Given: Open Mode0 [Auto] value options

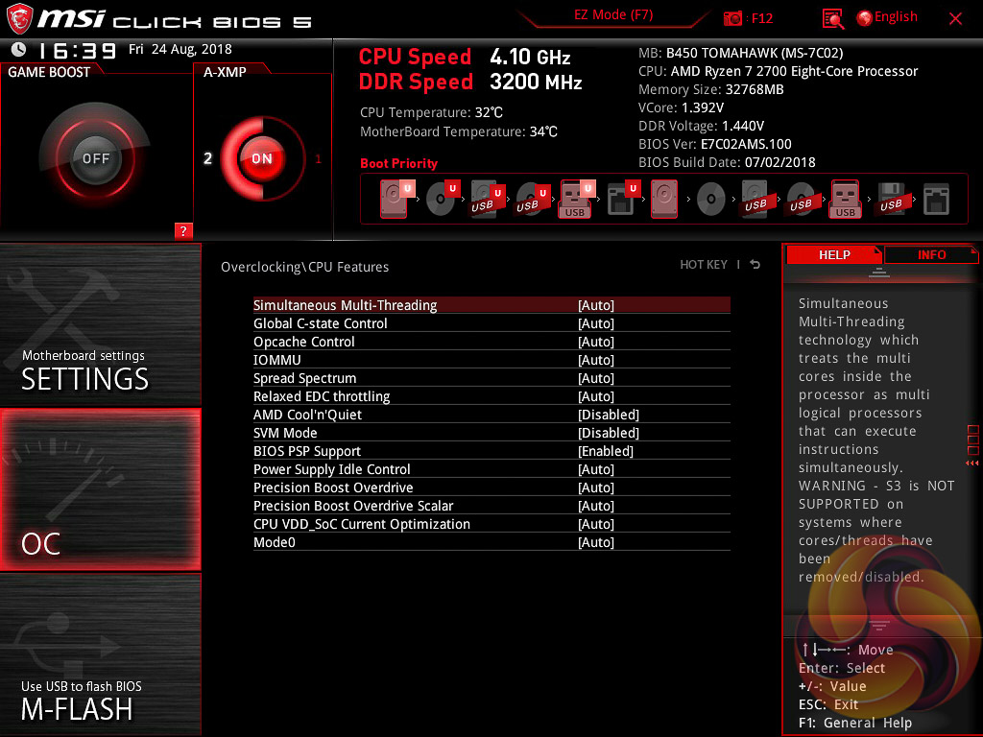Looking at the screenshot, I should point(595,541).
